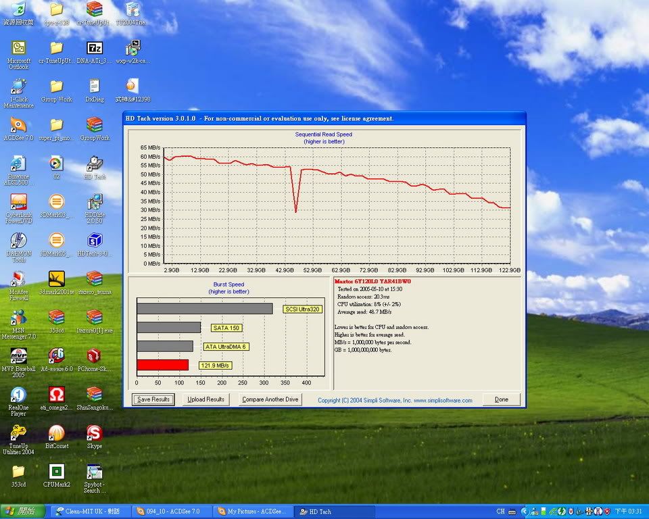
Task: Select the DNA-ATi_3... 7z archive icon
Action: 95,52
